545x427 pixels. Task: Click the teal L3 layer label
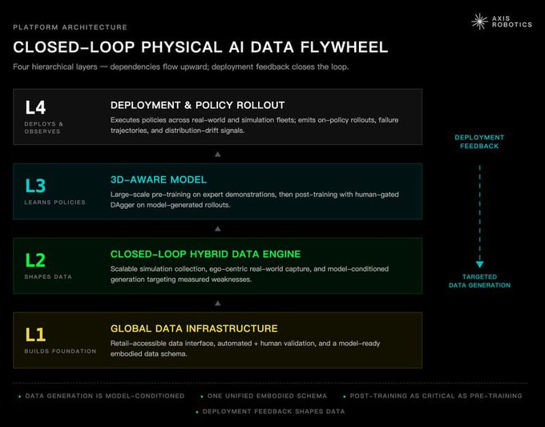tap(35, 186)
